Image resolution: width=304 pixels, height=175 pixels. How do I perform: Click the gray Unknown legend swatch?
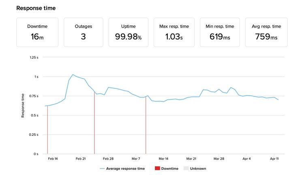pyautogui.click(x=186, y=168)
